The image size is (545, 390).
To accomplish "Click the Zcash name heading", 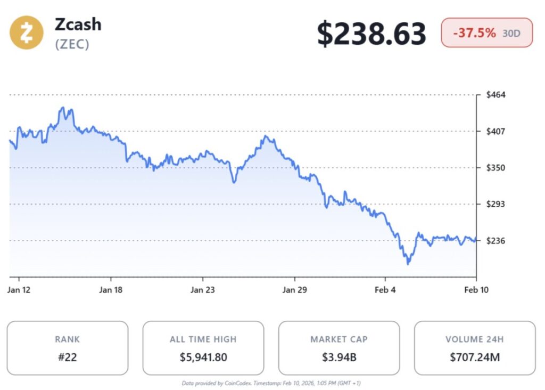I will tap(78, 24).
